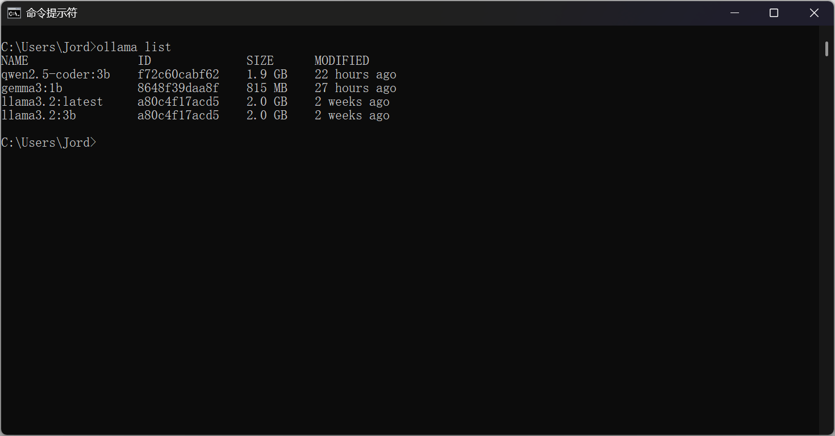Click the NAME column header
Screen dimensions: 835x436
coord(15,61)
